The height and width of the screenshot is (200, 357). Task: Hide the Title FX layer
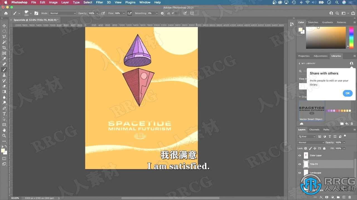point(300,164)
